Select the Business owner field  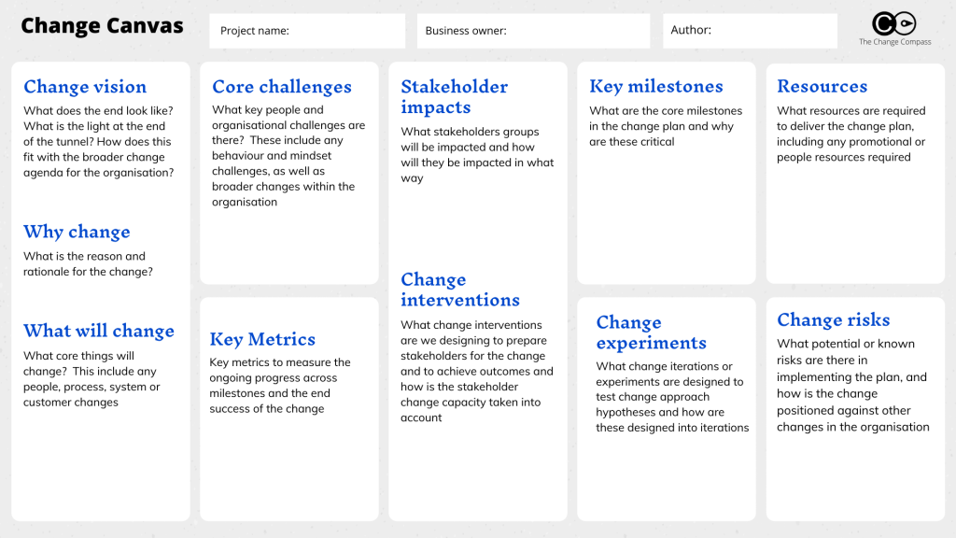[533, 31]
